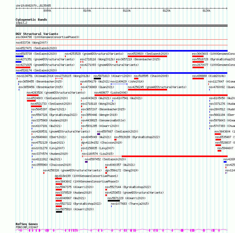Click red bar under nsv5519189
This screenshot has width=235, height=233.
115,140
